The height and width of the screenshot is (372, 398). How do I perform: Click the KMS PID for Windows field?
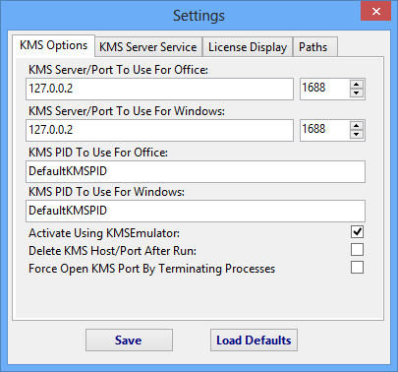click(x=196, y=211)
